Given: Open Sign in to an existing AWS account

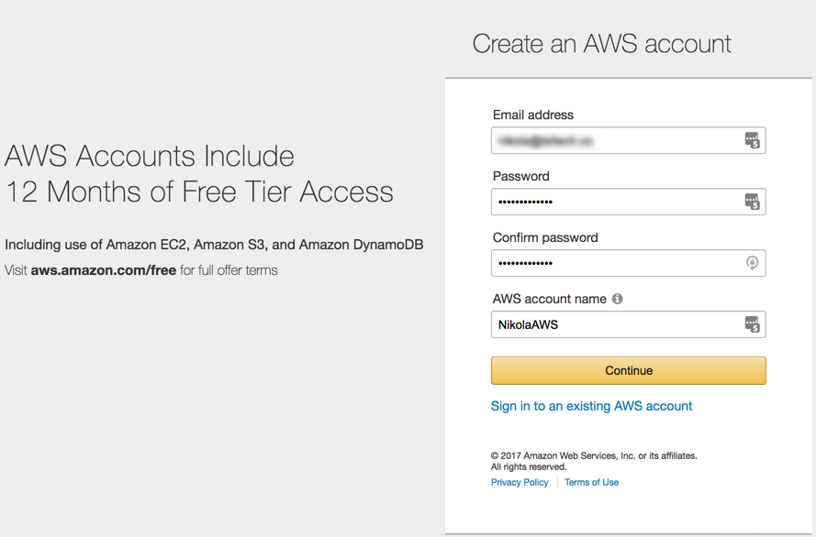Looking at the screenshot, I should tap(591, 406).
